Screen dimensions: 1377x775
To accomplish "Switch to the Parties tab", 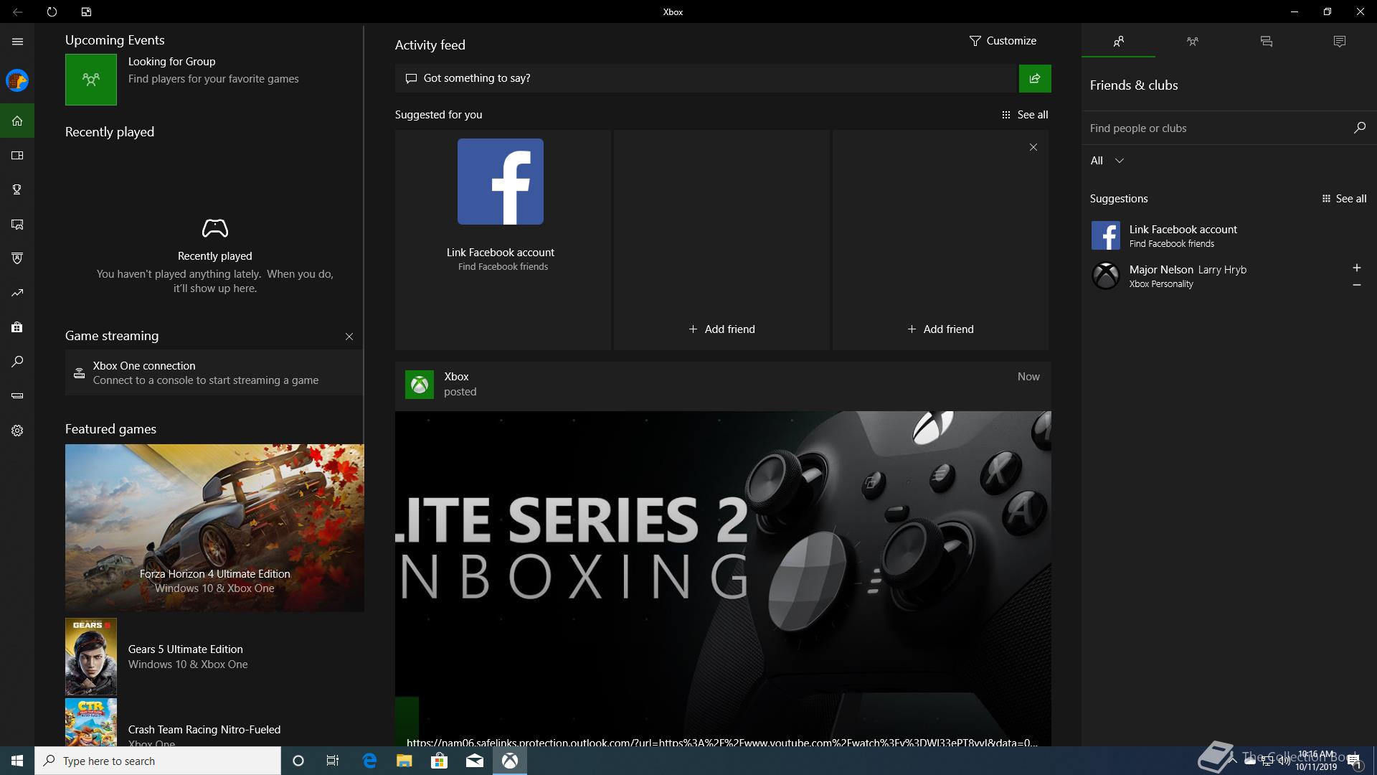I will (x=1192, y=42).
